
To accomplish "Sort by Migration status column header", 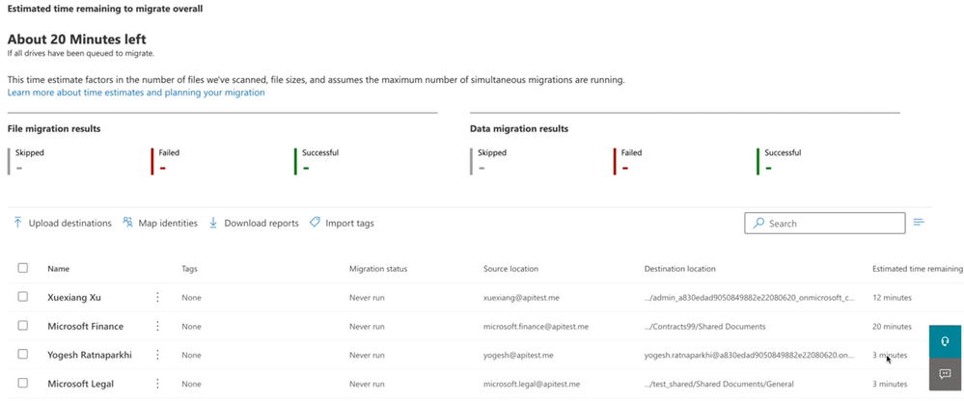I will pos(378,268).
